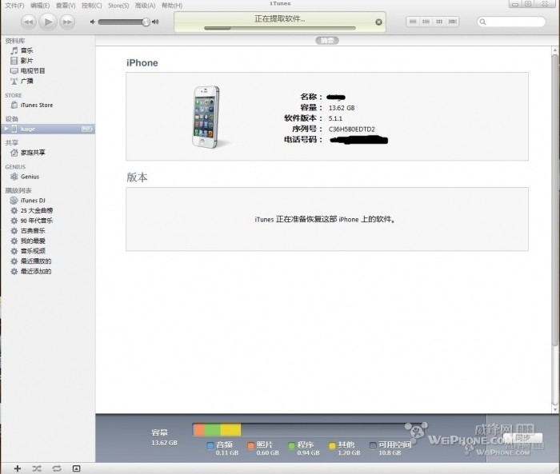560x474 pixels.
Task: Adjust the volume slider knob
Action: coord(146,22)
